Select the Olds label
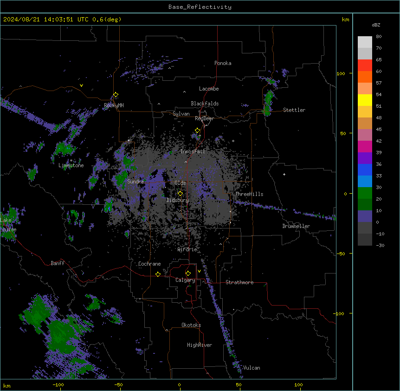The width and height of the screenshot is (400, 391). click(180, 183)
